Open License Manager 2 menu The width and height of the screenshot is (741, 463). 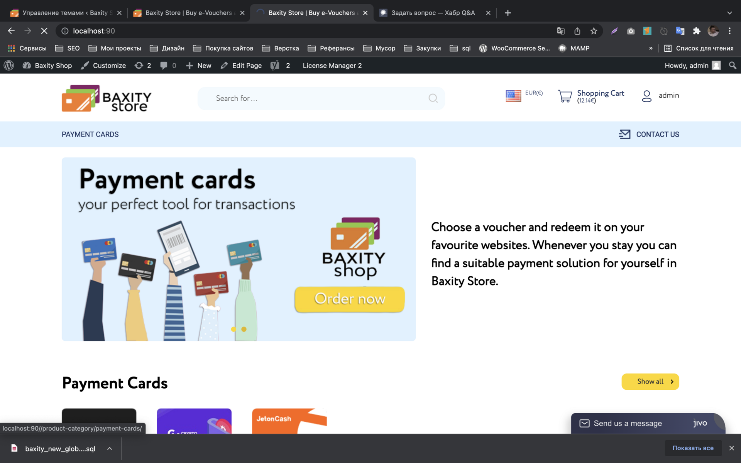tap(332, 66)
